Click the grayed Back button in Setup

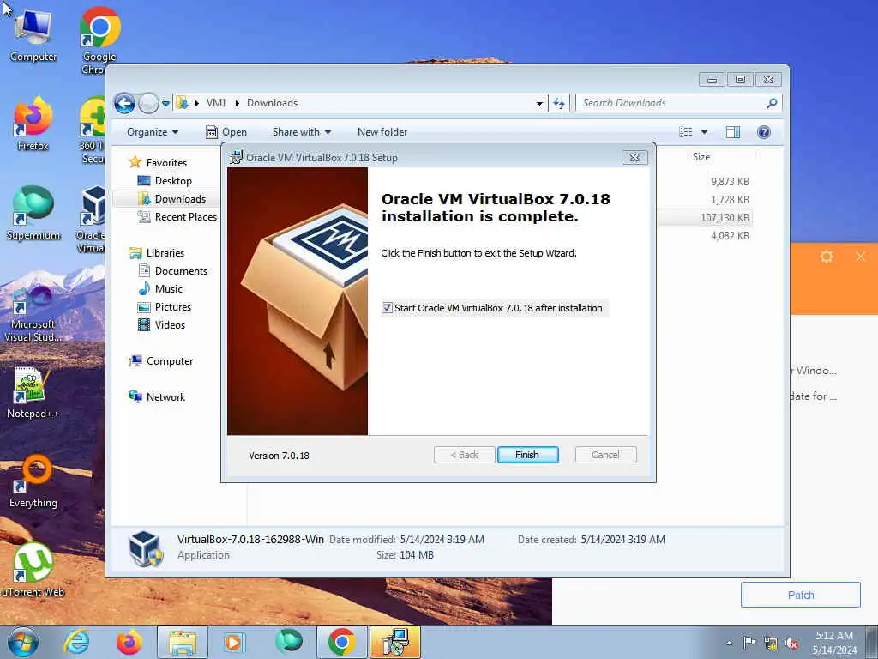[x=464, y=455]
